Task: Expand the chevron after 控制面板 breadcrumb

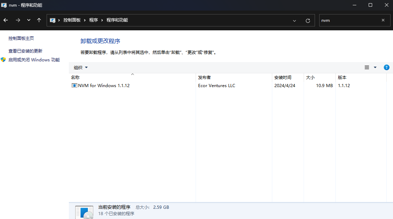Action: coord(85,20)
